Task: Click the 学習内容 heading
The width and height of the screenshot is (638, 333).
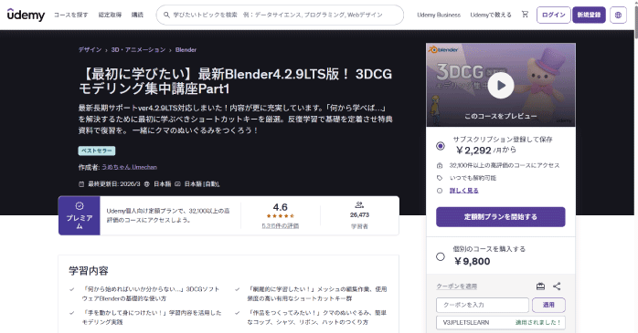Action: (x=89, y=271)
